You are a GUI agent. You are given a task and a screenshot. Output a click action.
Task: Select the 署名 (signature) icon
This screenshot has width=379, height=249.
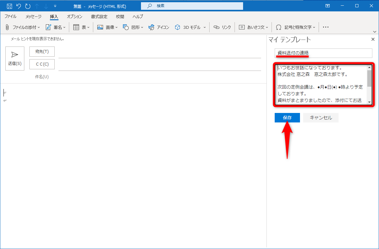(48, 27)
